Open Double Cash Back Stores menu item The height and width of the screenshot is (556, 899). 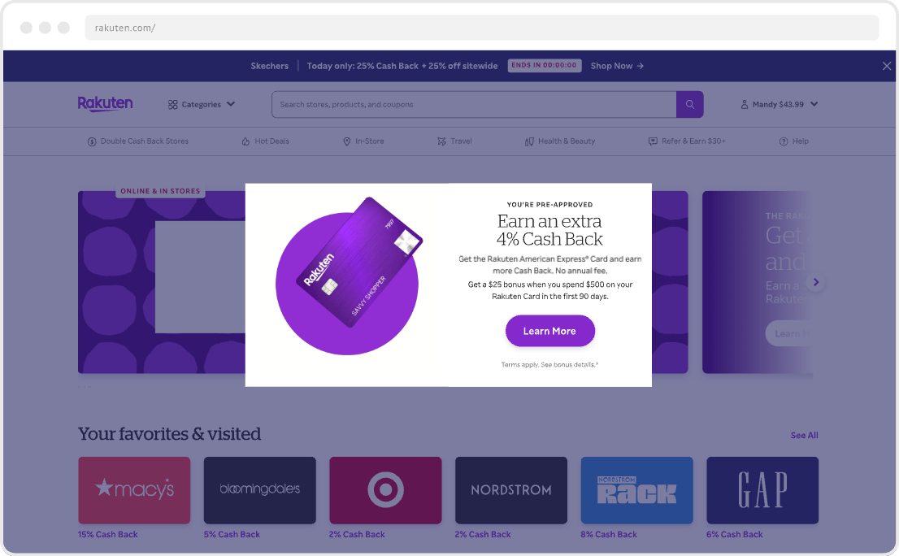(x=138, y=141)
